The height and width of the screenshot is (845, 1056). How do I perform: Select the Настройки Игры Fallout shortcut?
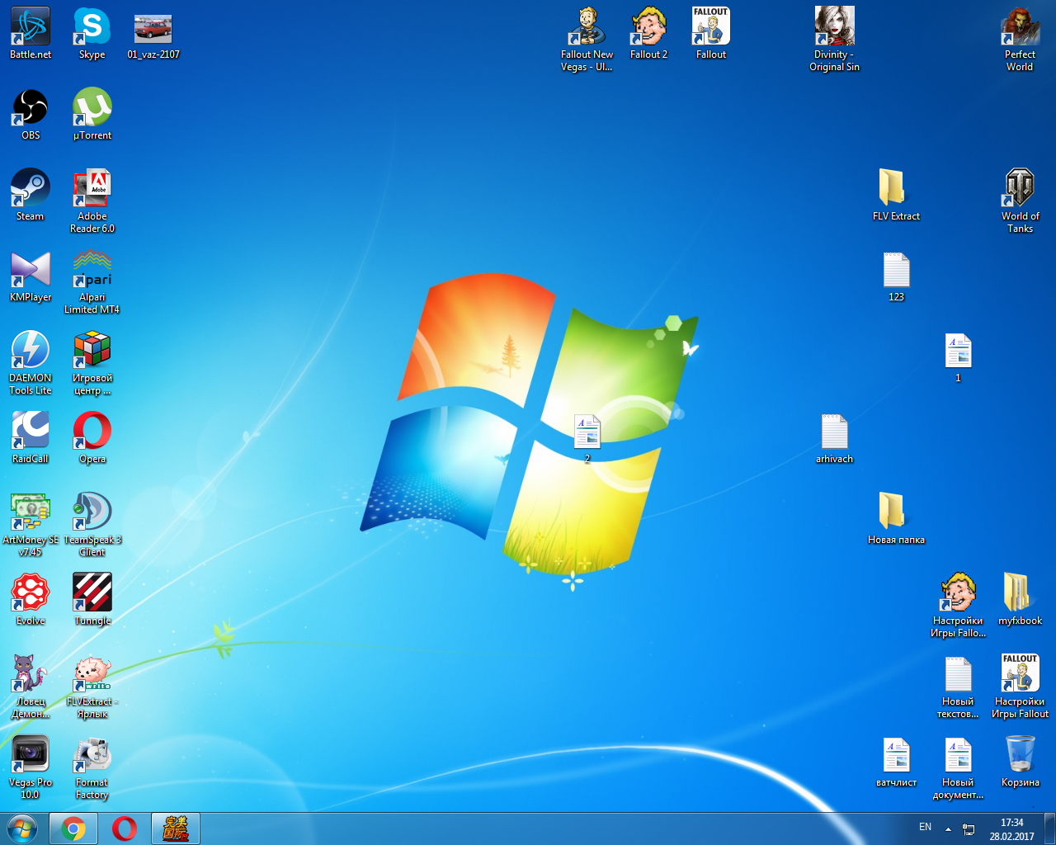(x=1021, y=687)
